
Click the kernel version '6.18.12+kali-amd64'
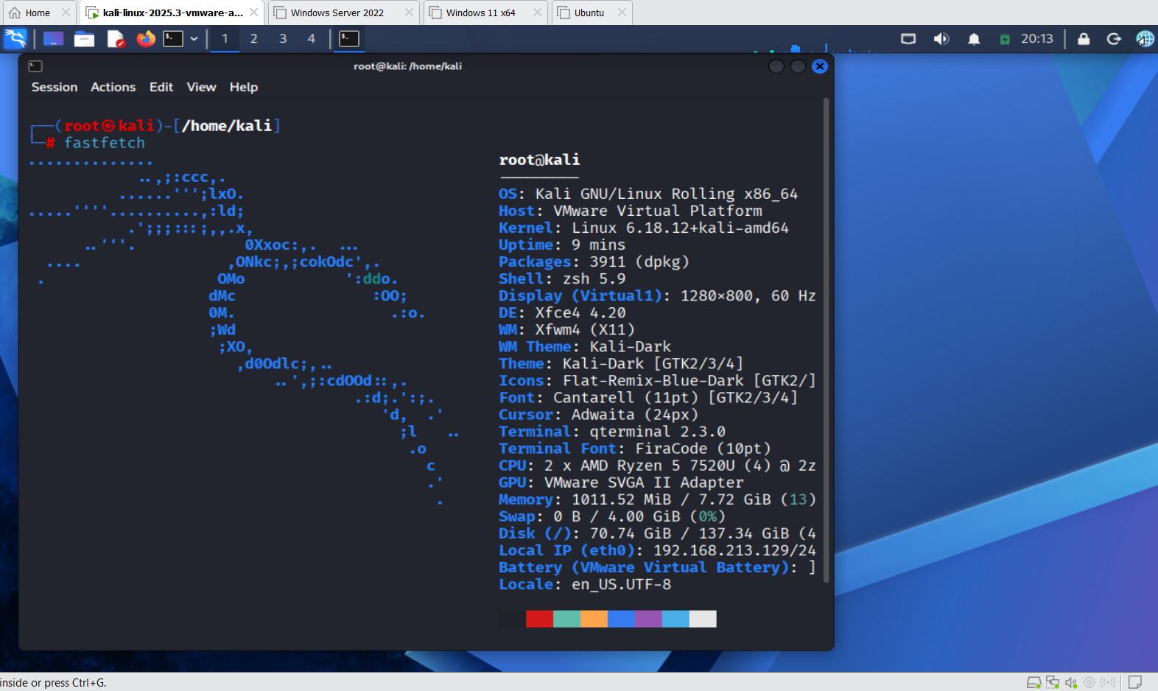click(707, 228)
